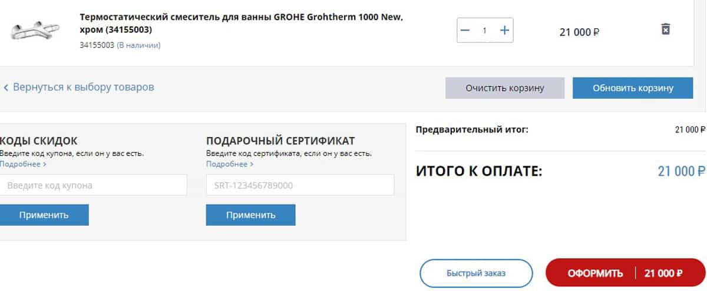Apply the gift certificate with 'Применить'
The height and width of the screenshot is (291, 707).
click(250, 215)
